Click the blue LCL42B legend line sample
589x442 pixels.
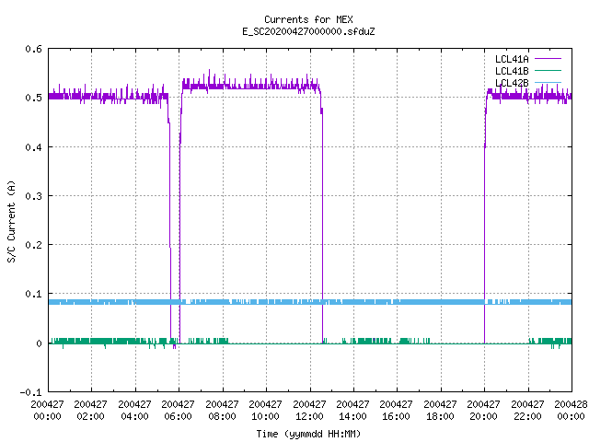(548, 82)
